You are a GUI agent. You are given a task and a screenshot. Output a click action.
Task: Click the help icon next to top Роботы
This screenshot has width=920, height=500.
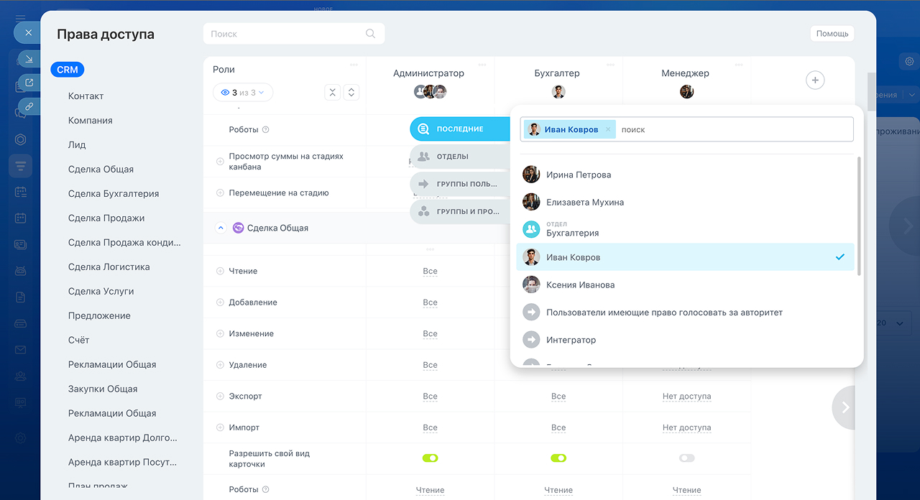(266, 130)
